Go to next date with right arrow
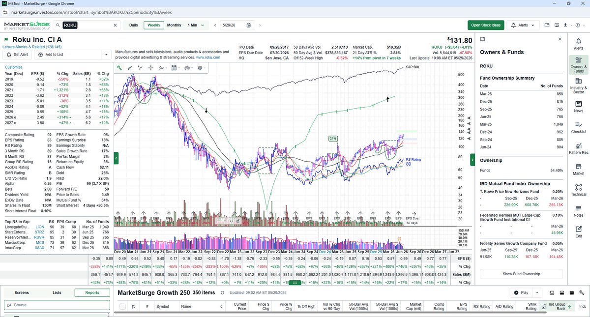This screenshot has height=317, width=590. tap(260, 25)
